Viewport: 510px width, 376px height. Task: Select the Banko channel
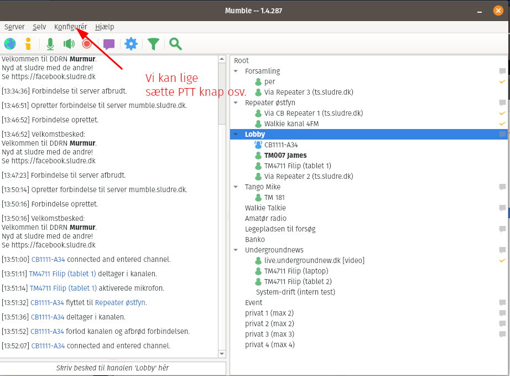255,240
